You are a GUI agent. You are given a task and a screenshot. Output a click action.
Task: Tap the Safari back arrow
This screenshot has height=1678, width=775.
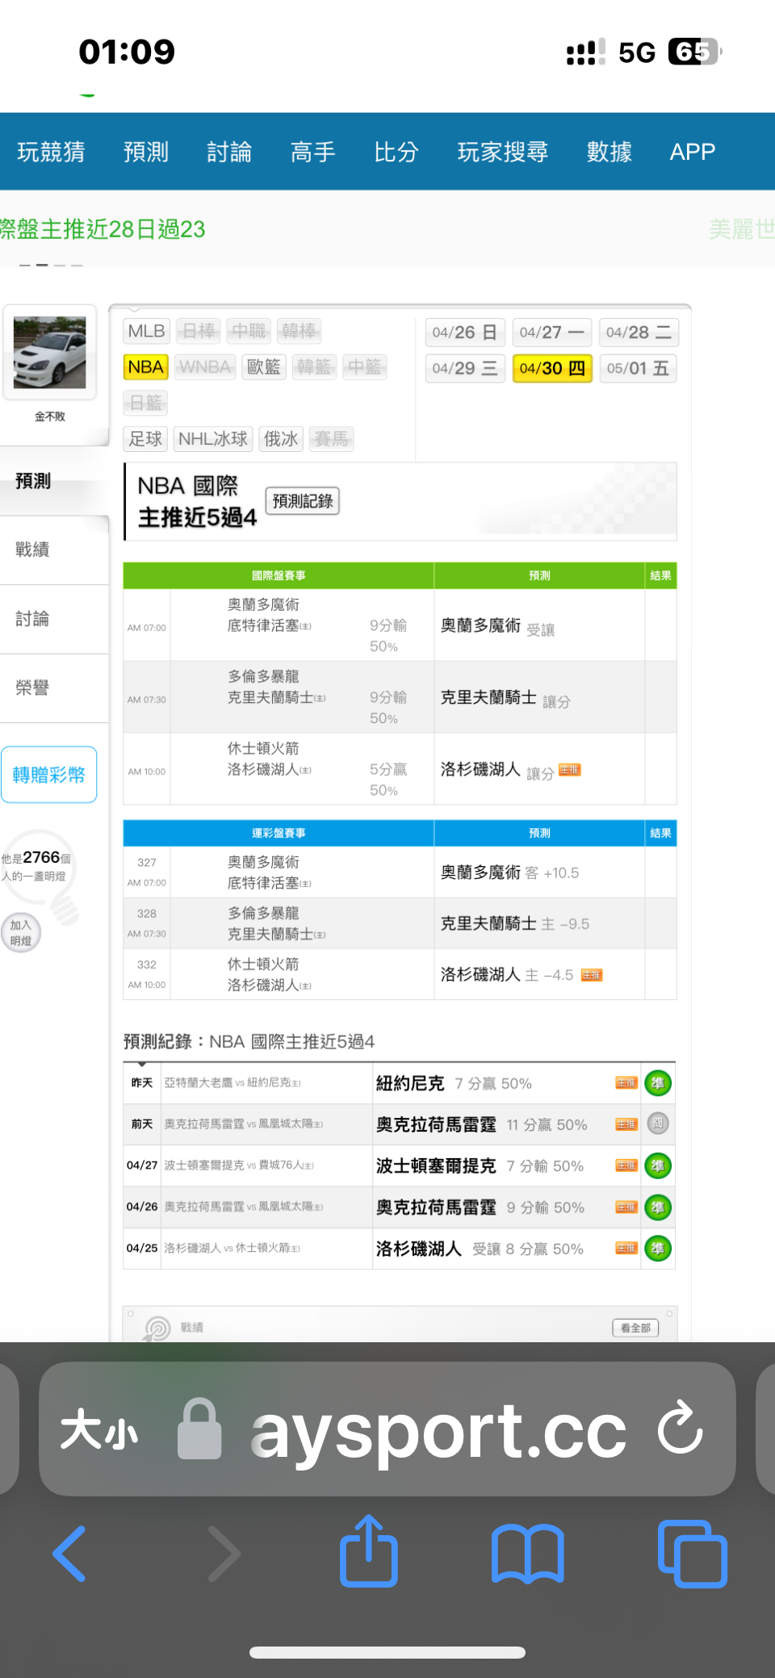(x=70, y=1553)
